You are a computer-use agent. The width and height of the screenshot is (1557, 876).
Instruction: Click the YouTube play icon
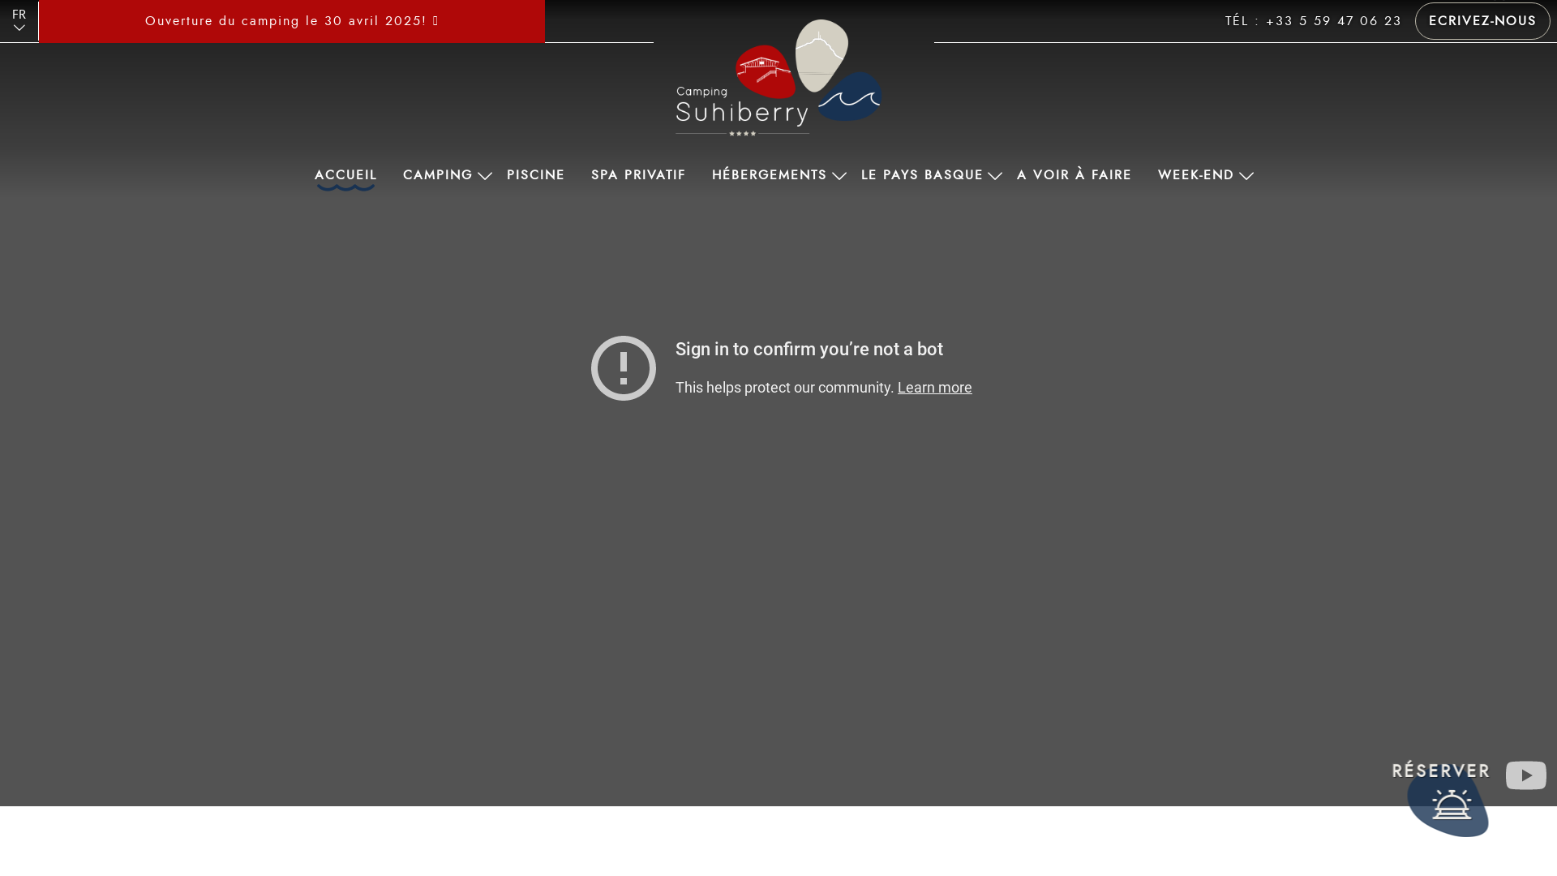1525,775
